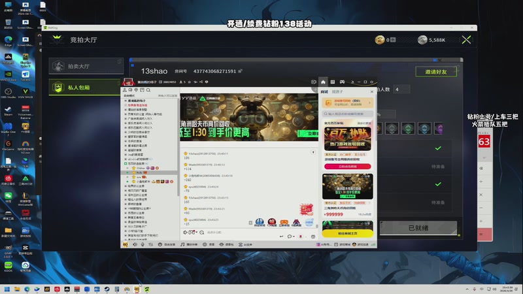Select the red highlighted channel in the list
Image resolution: width=523 pixels, height=294 pixels.
point(137,105)
